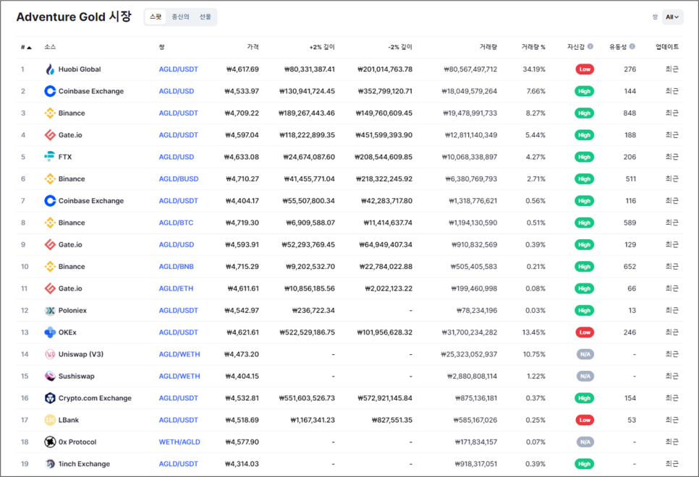Open the Poloniex exchange name link
The height and width of the screenshot is (477, 699).
pyautogui.click(x=72, y=311)
